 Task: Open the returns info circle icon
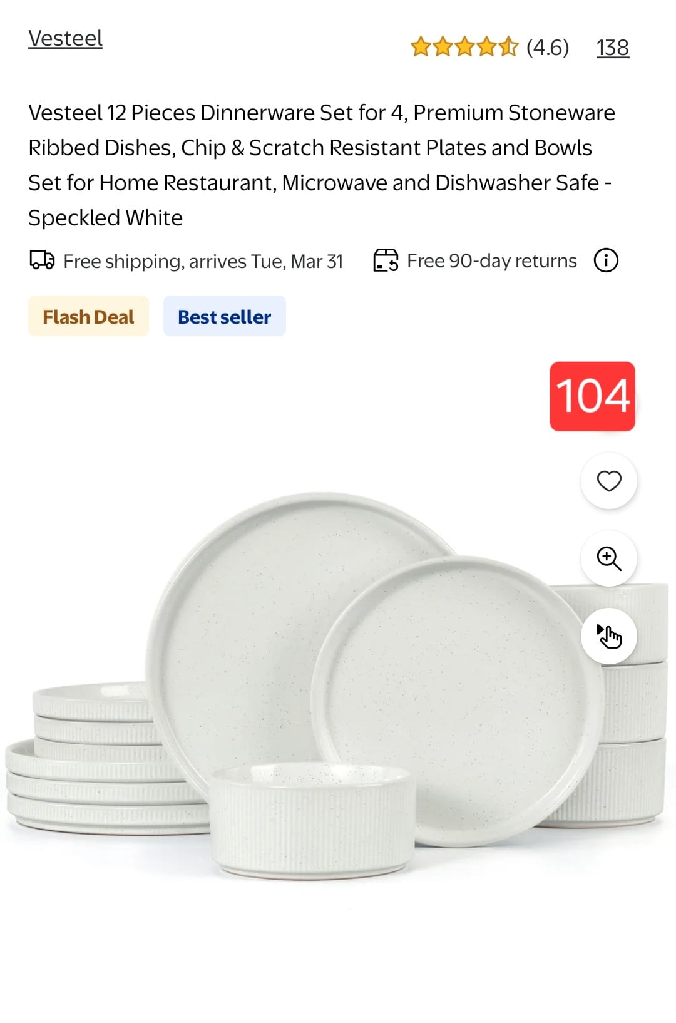pos(606,260)
